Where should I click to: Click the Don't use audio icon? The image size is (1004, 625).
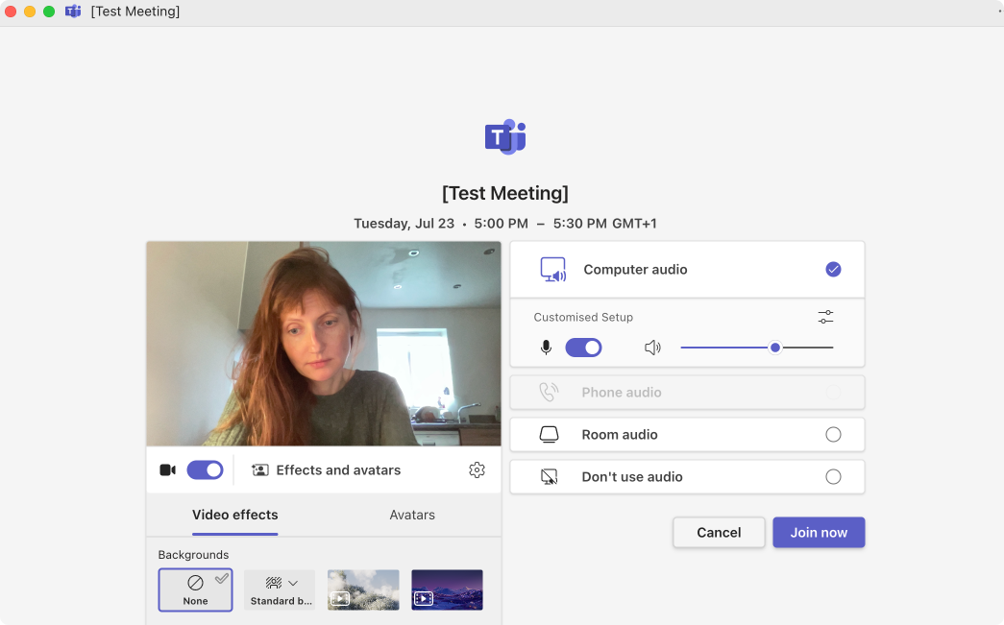coord(549,476)
